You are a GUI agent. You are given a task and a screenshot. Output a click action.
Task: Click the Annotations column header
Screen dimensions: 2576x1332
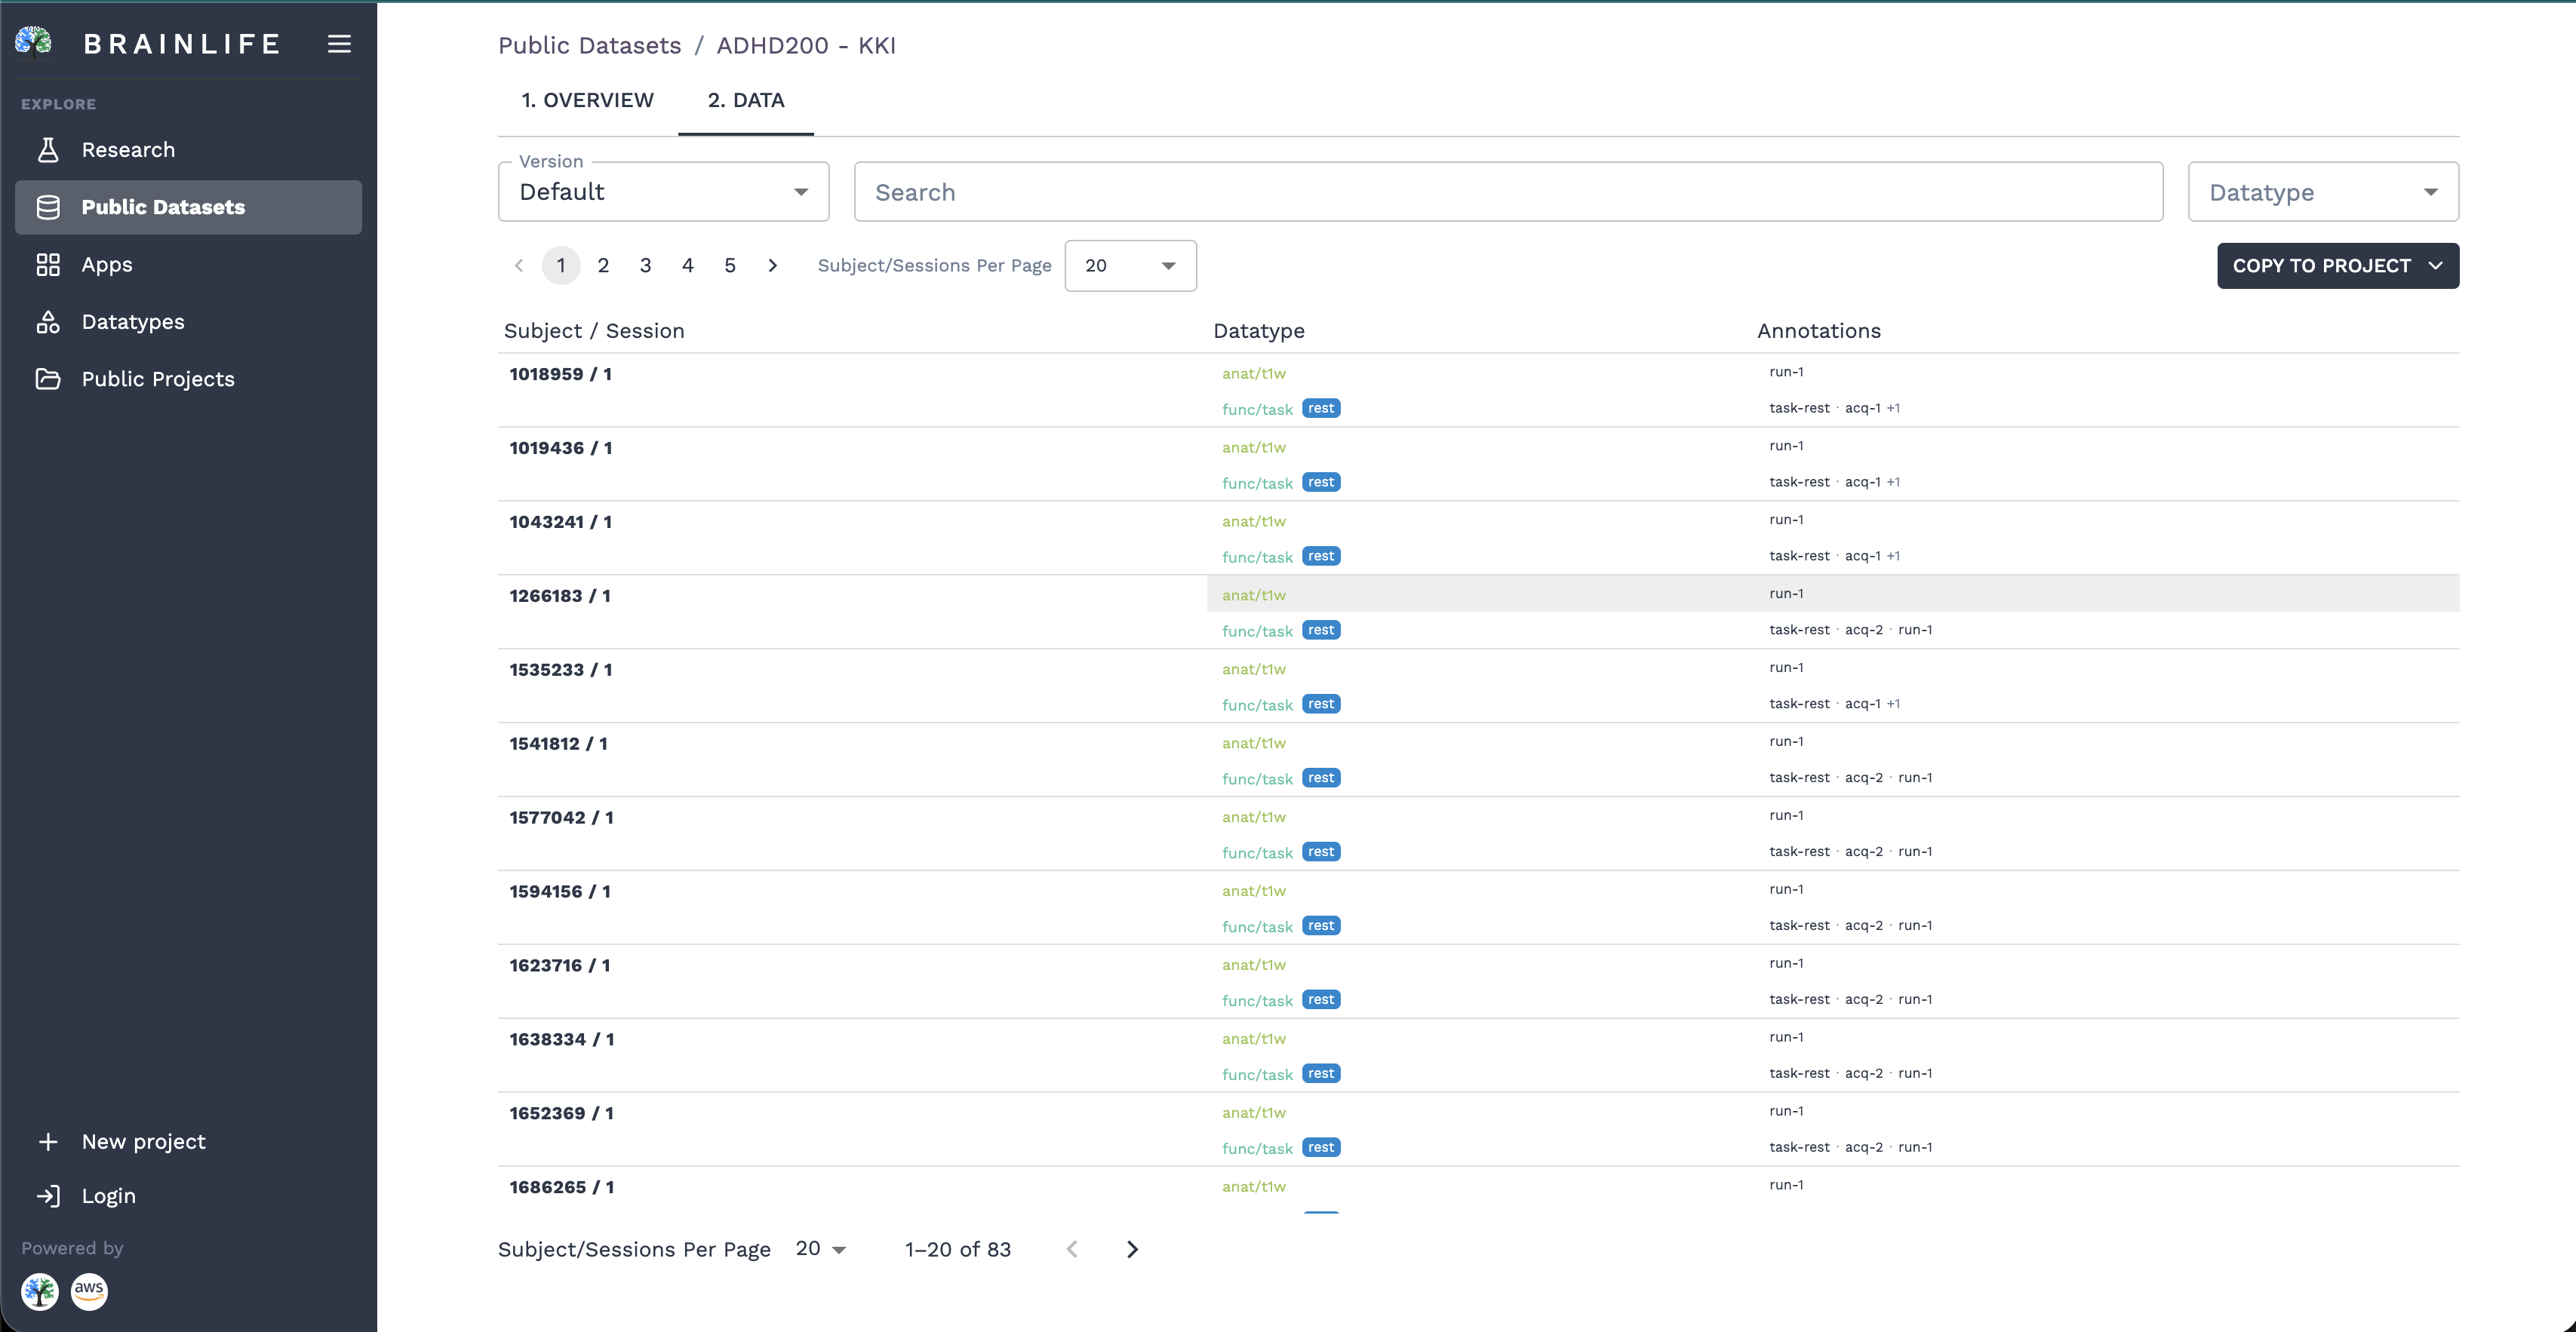(1819, 332)
